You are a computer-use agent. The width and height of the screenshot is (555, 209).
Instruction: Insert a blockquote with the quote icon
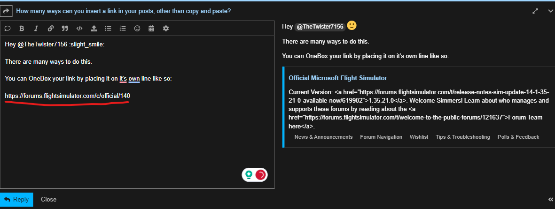(65, 28)
